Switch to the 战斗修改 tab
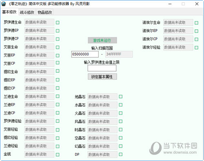 (27, 12)
